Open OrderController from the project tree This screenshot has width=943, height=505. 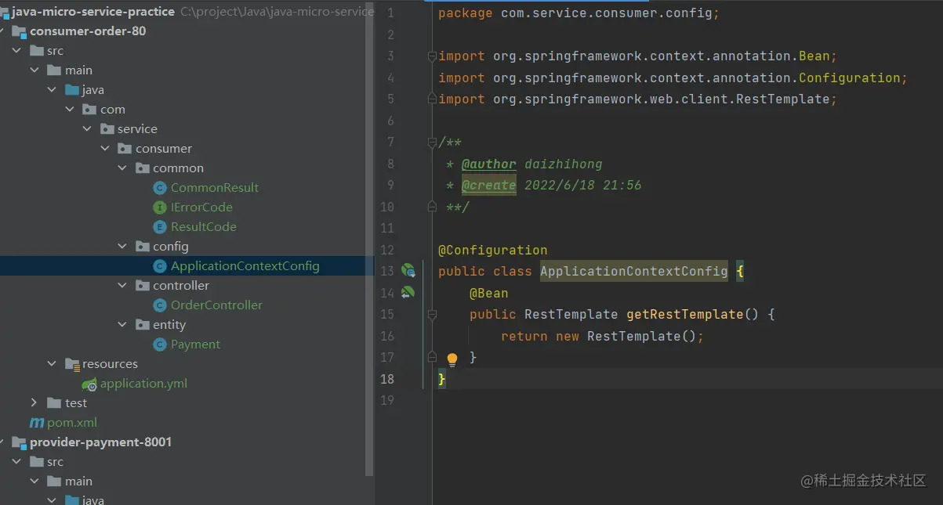pos(216,305)
